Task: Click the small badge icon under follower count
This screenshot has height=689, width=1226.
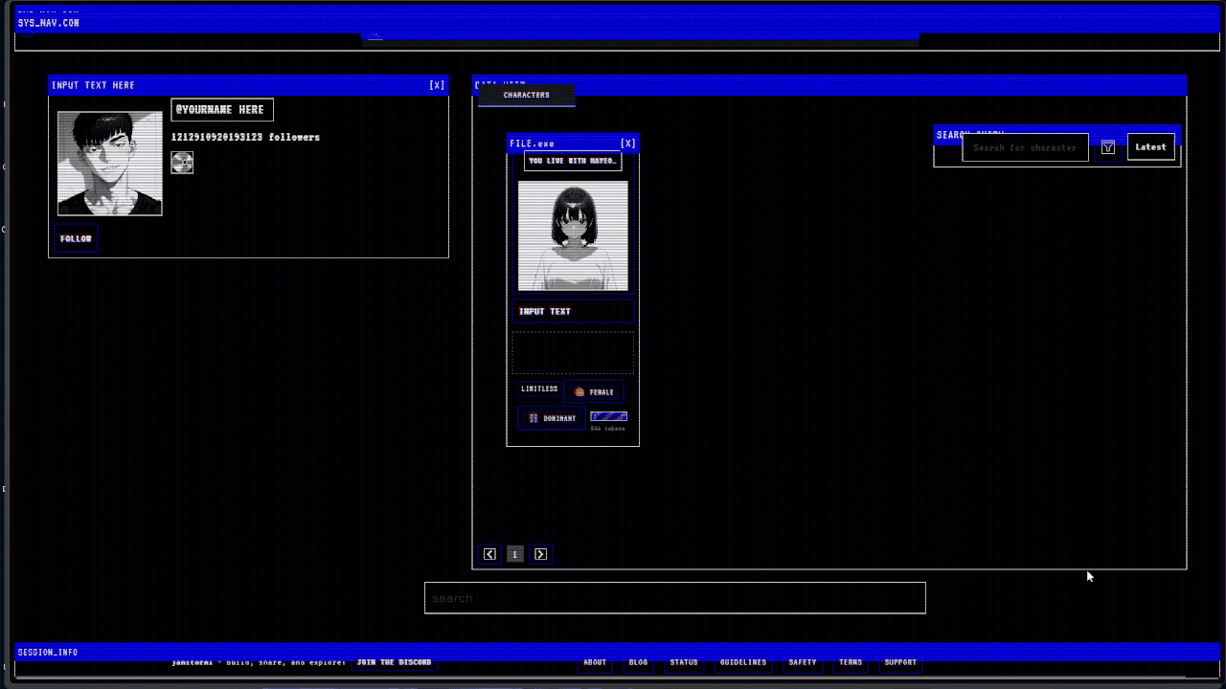Action: coord(182,163)
